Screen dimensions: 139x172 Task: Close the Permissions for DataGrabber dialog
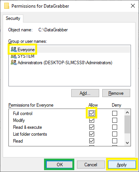(133, 6)
